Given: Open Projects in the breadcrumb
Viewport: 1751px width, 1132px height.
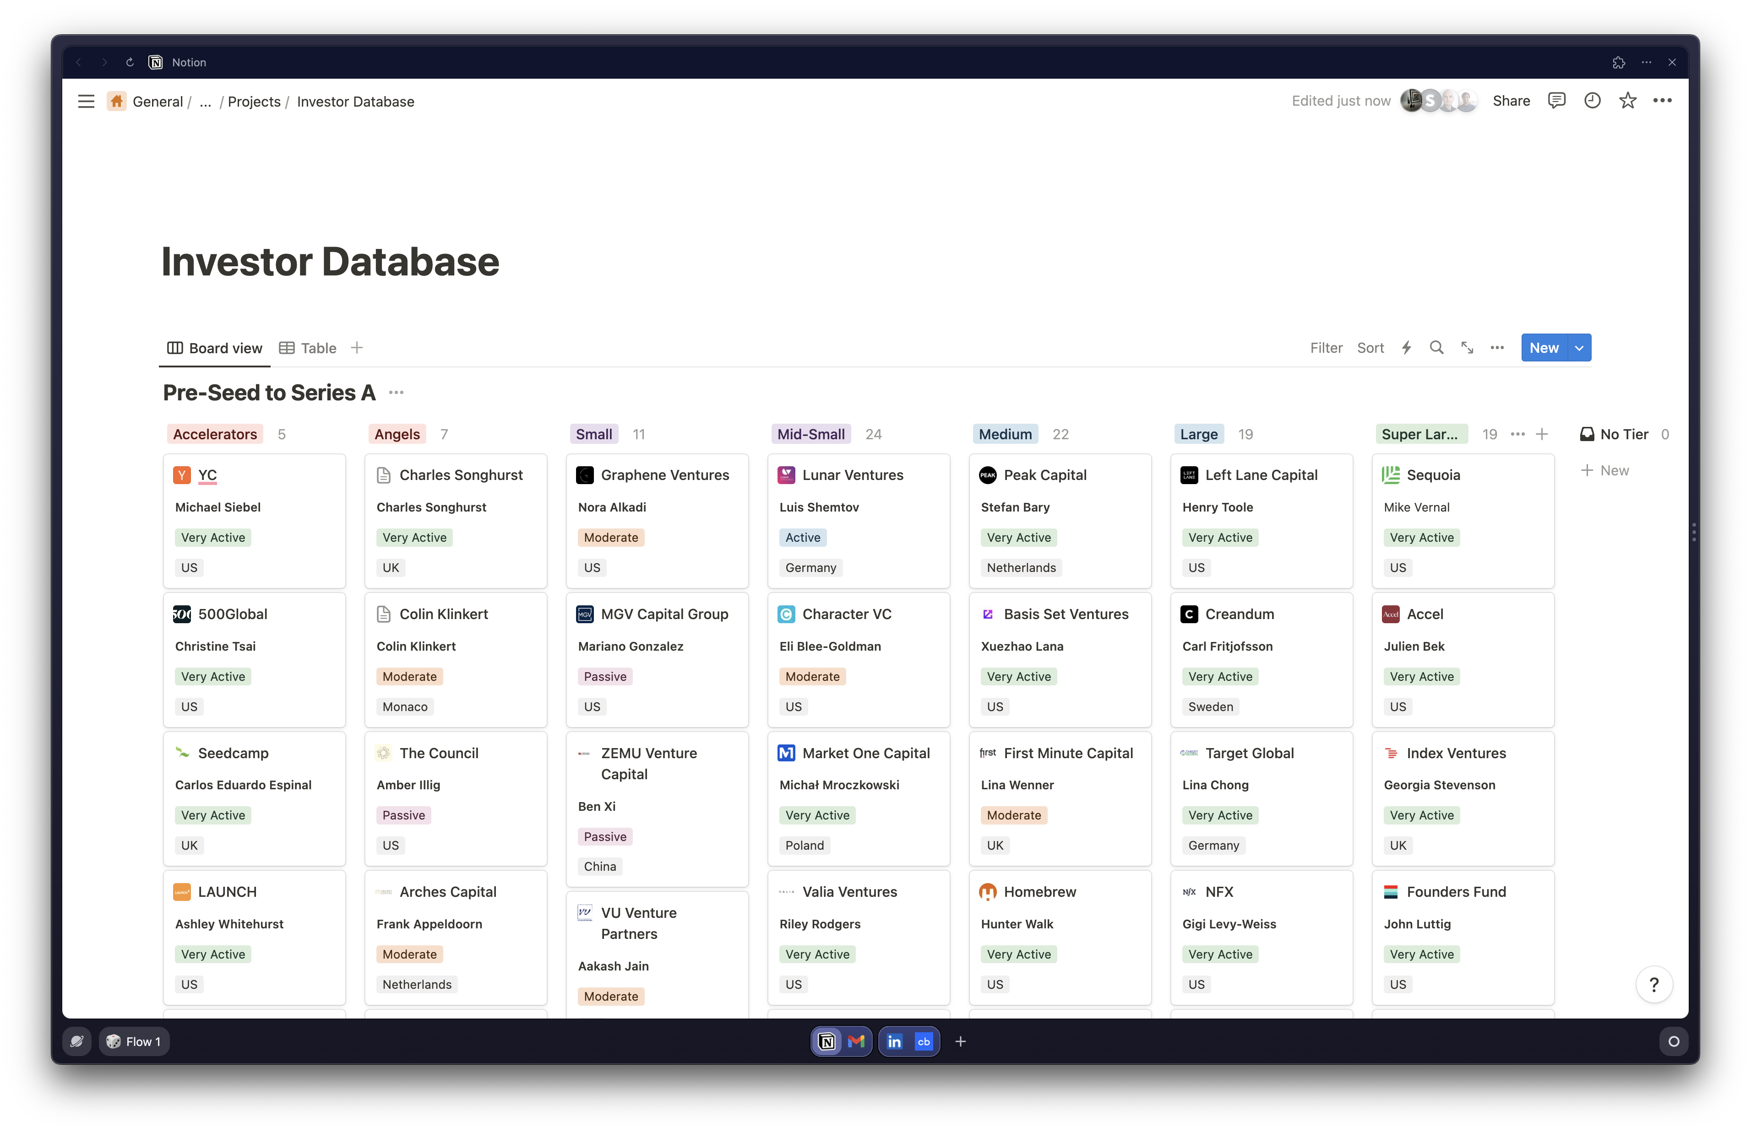Looking at the screenshot, I should (x=254, y=102).
